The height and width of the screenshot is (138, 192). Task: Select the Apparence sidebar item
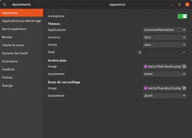tap(22, 13)
